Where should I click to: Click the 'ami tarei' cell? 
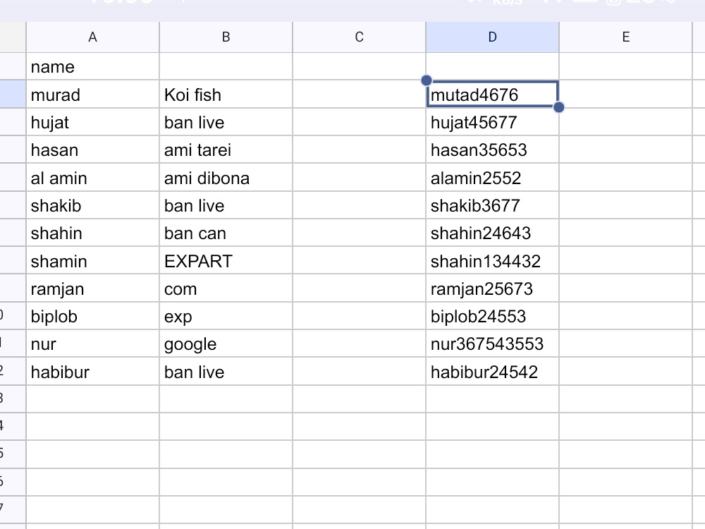[226, 150]
